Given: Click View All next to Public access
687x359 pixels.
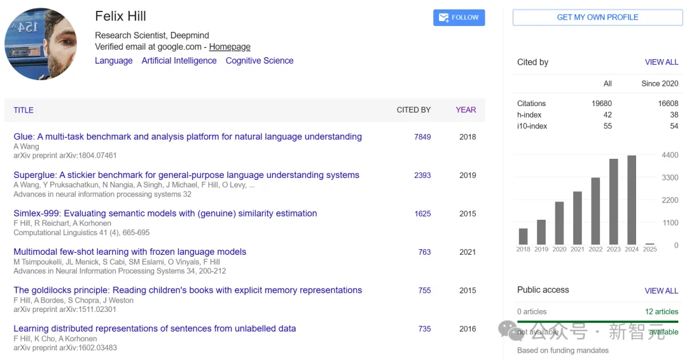Looking at the screenshot, I should tap(662, 290).
